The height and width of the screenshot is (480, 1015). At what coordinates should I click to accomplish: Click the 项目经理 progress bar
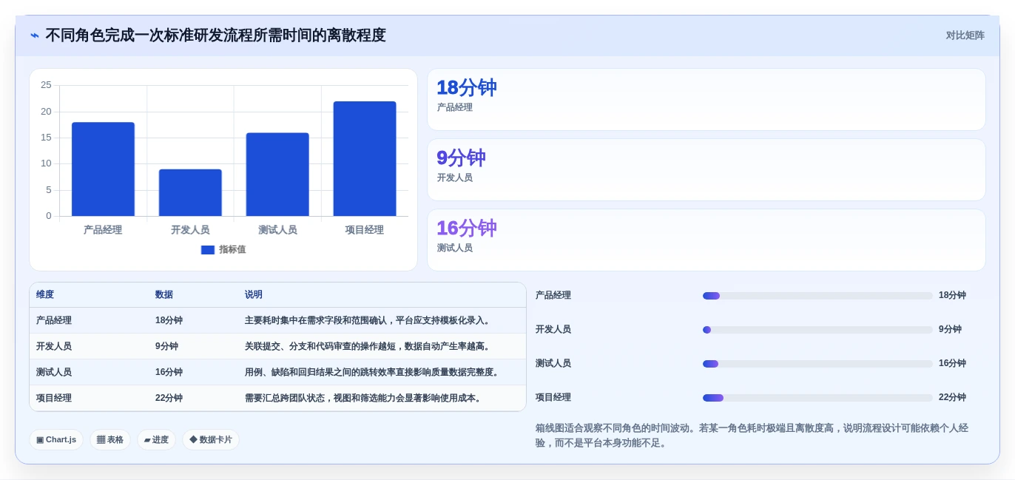tap(817, 398)
